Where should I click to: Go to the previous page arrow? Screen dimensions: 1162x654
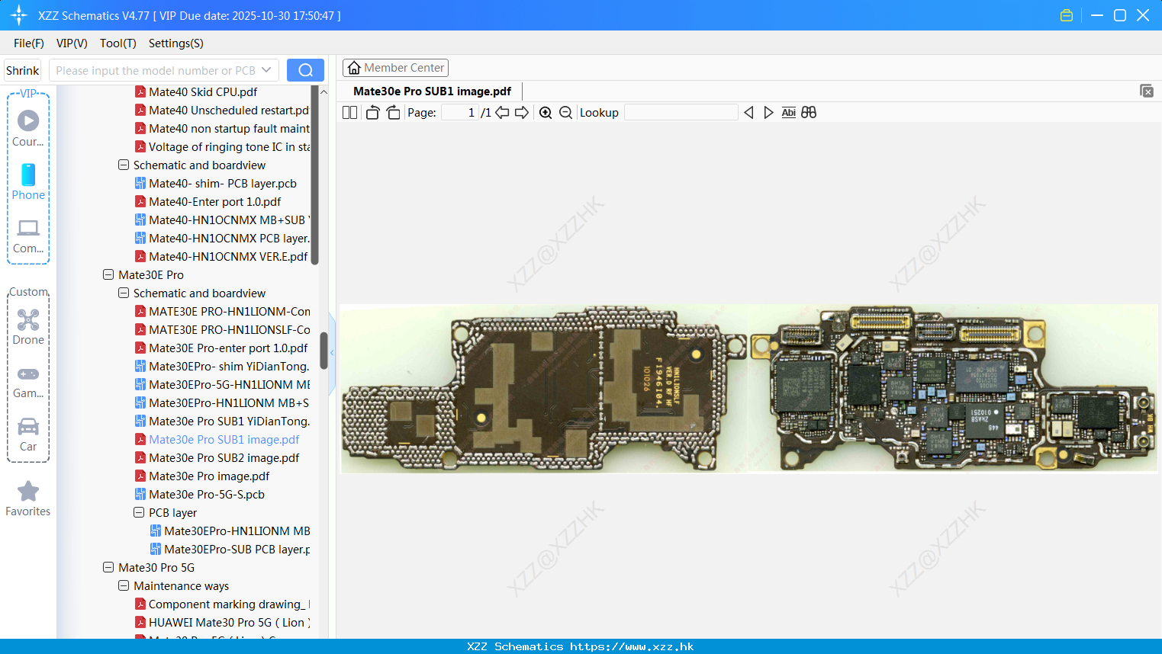coord(502,112)
